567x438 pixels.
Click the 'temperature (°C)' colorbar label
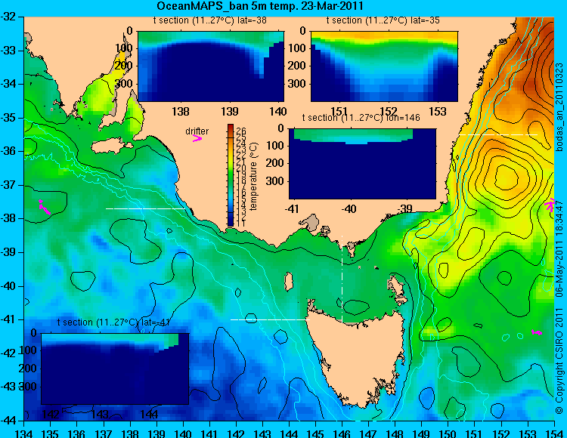253,176
